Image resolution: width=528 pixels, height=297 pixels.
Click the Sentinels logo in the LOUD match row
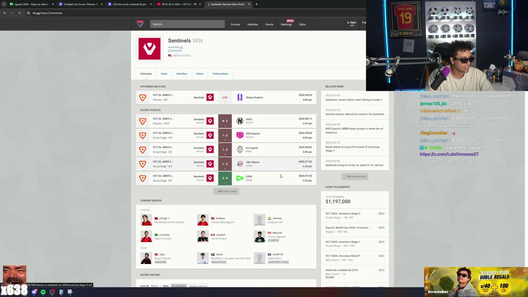click(x=210, y=178)
